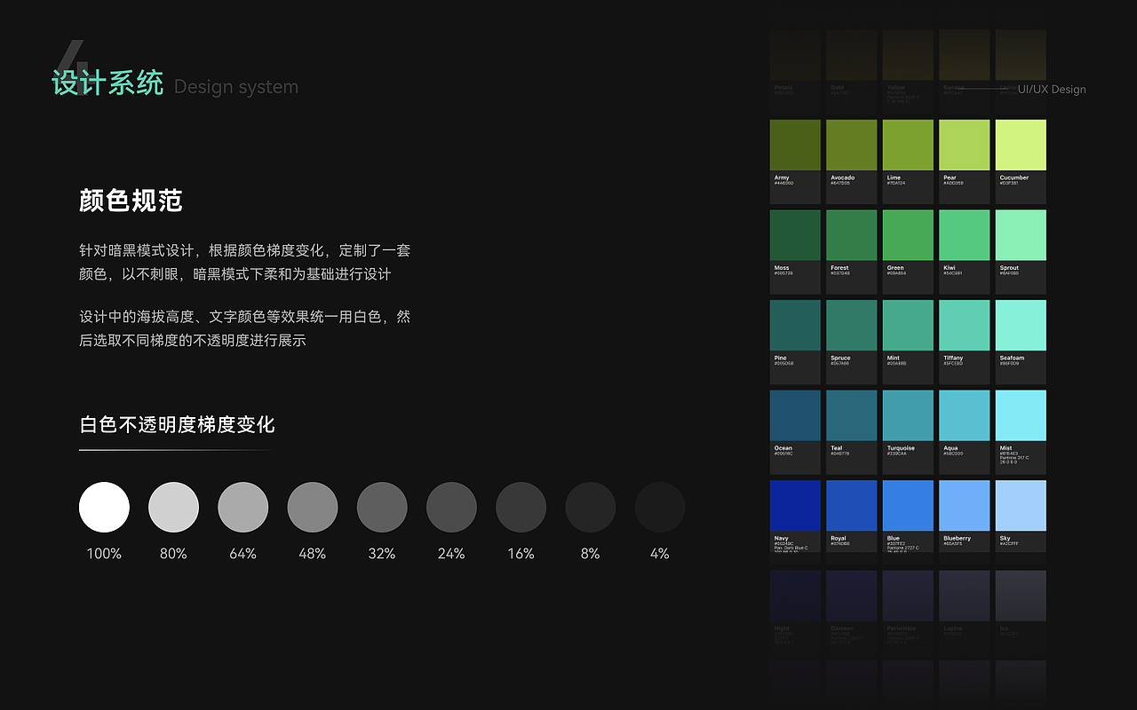Select the Pine dark teal swatch
The image size is (1137, 710).
coord(795,325)
